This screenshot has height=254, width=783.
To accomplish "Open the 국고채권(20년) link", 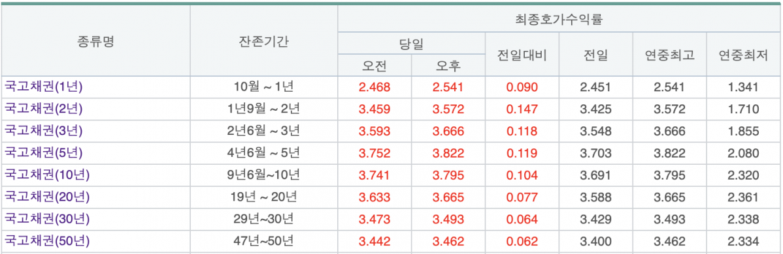I will pos(46,197).
